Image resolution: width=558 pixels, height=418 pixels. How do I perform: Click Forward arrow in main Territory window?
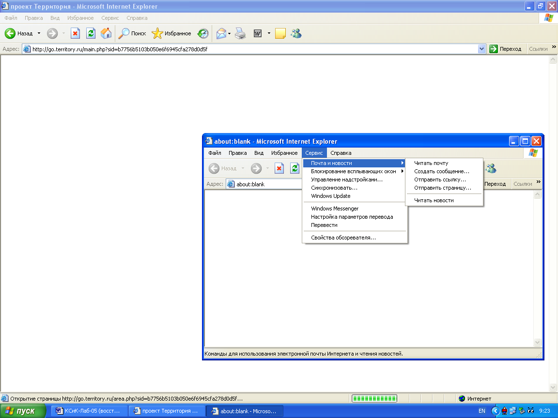pos(52,33)
